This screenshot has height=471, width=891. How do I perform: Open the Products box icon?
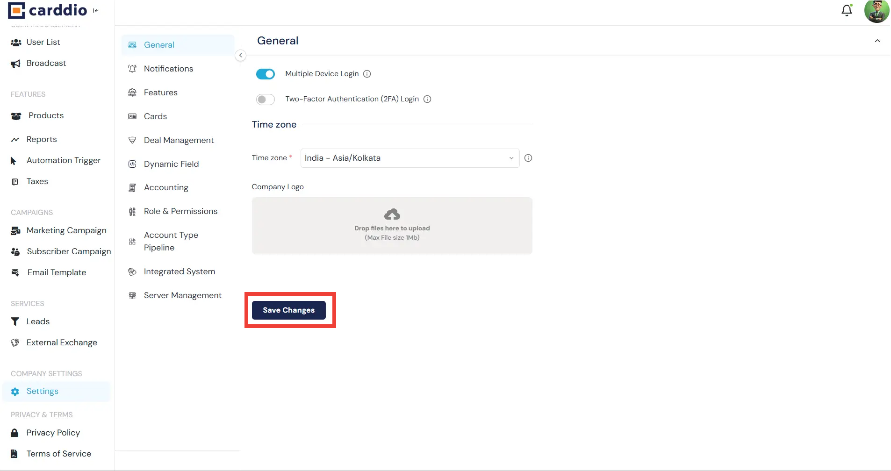pyautogui.click(x=15, y=115)
